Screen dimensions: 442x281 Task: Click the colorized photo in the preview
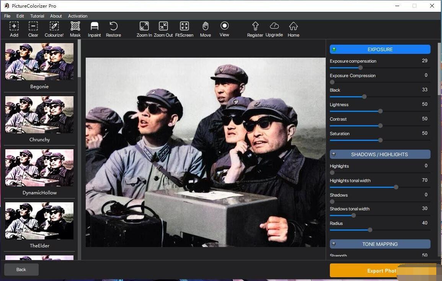(x=206, y=152)
